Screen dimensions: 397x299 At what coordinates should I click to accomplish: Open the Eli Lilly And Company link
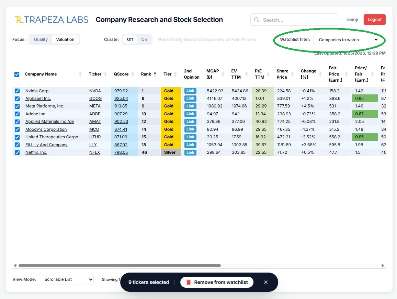tap(46, 145)
